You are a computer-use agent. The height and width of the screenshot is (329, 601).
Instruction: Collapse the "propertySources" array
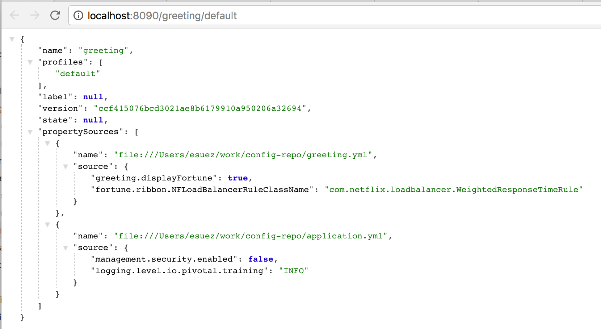point(30,132)
